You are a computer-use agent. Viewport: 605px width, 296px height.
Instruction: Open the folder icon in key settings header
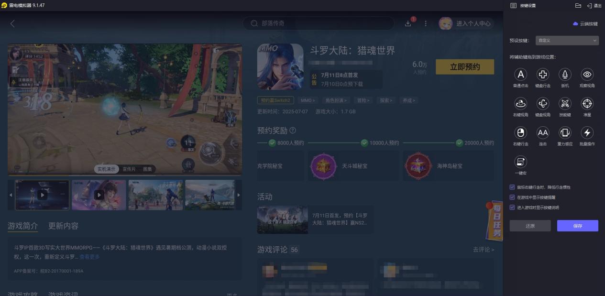pyautogui.click(x=578, y=5)
